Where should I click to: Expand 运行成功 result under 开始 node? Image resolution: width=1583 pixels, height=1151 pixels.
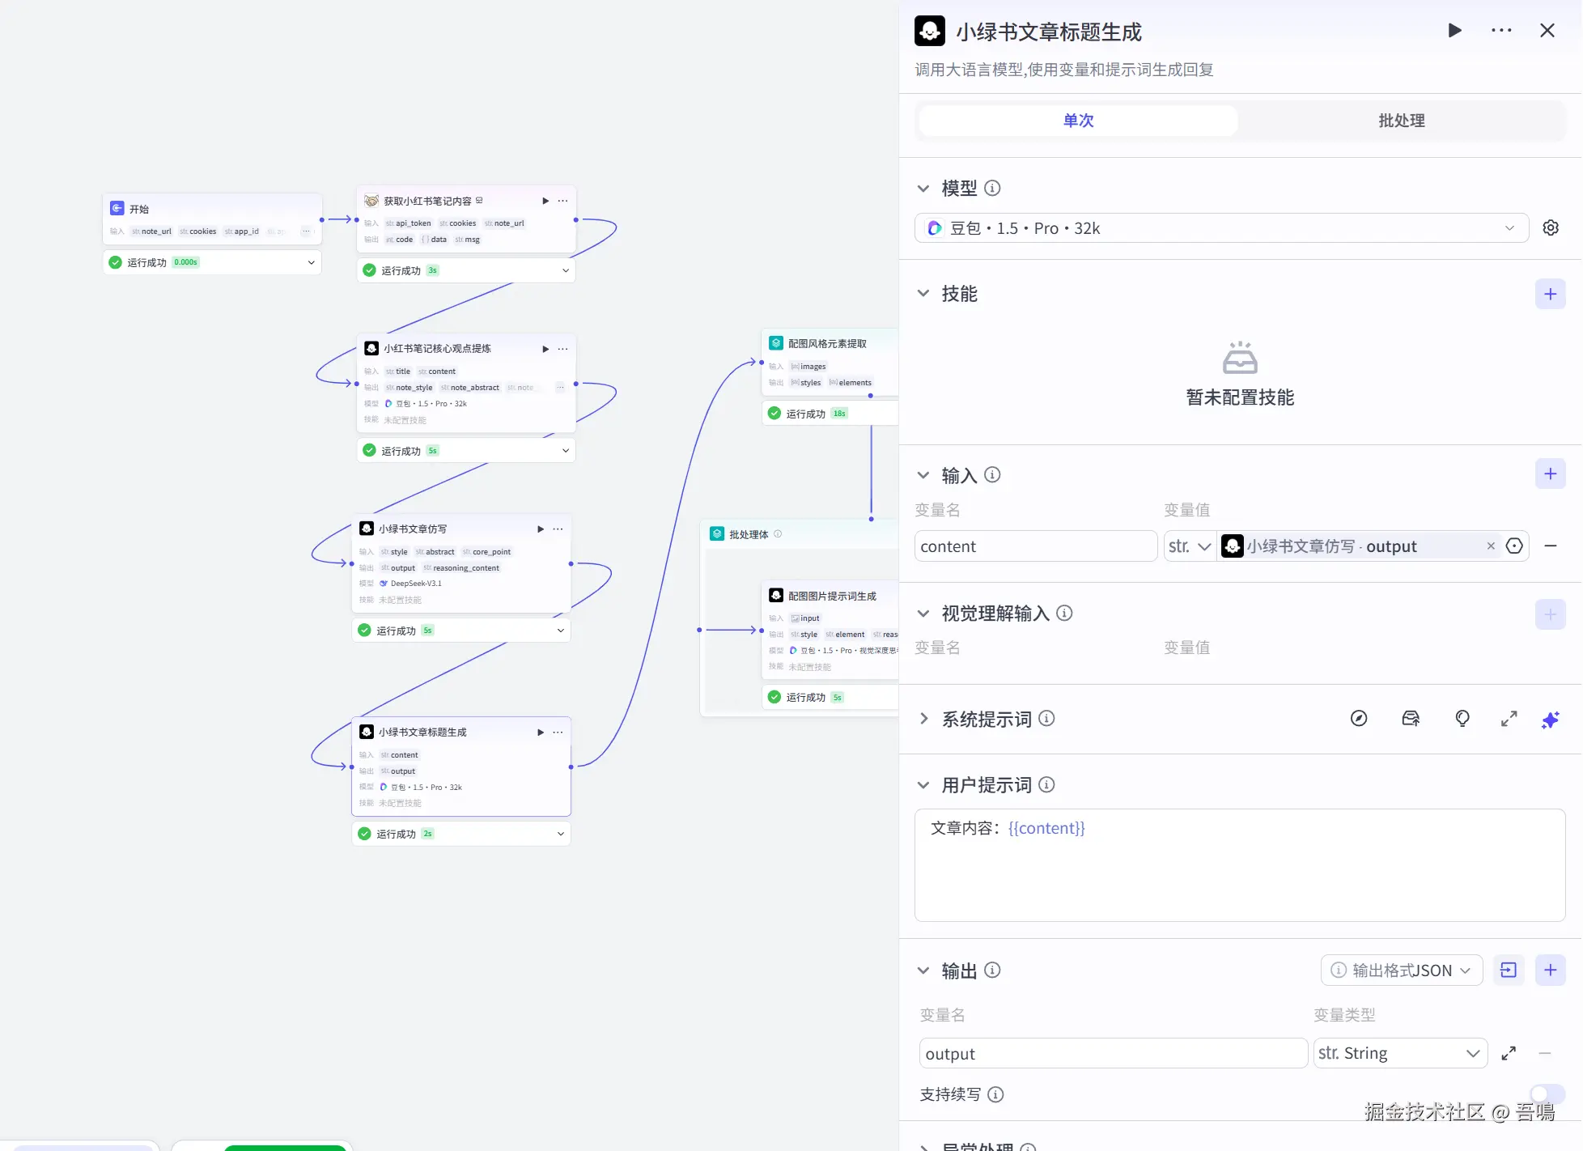[x=311, y=262]
